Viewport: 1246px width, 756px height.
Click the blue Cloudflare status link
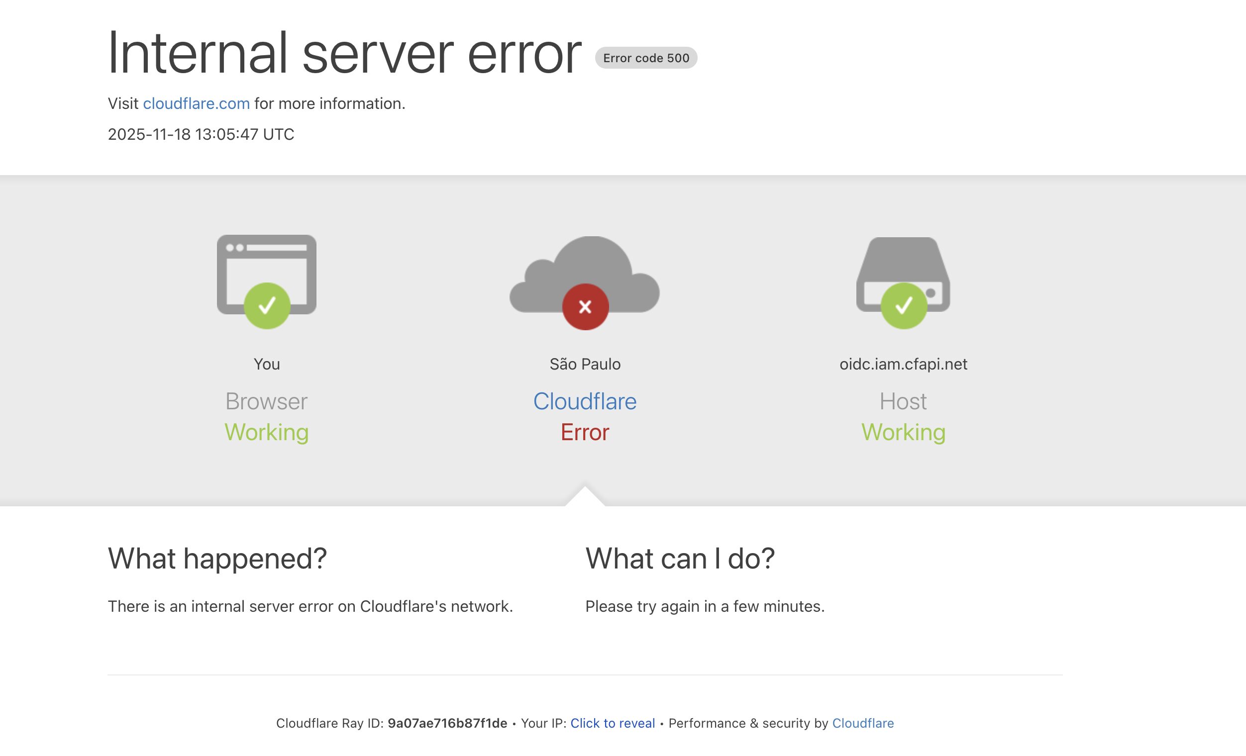[x=585, y=402]
